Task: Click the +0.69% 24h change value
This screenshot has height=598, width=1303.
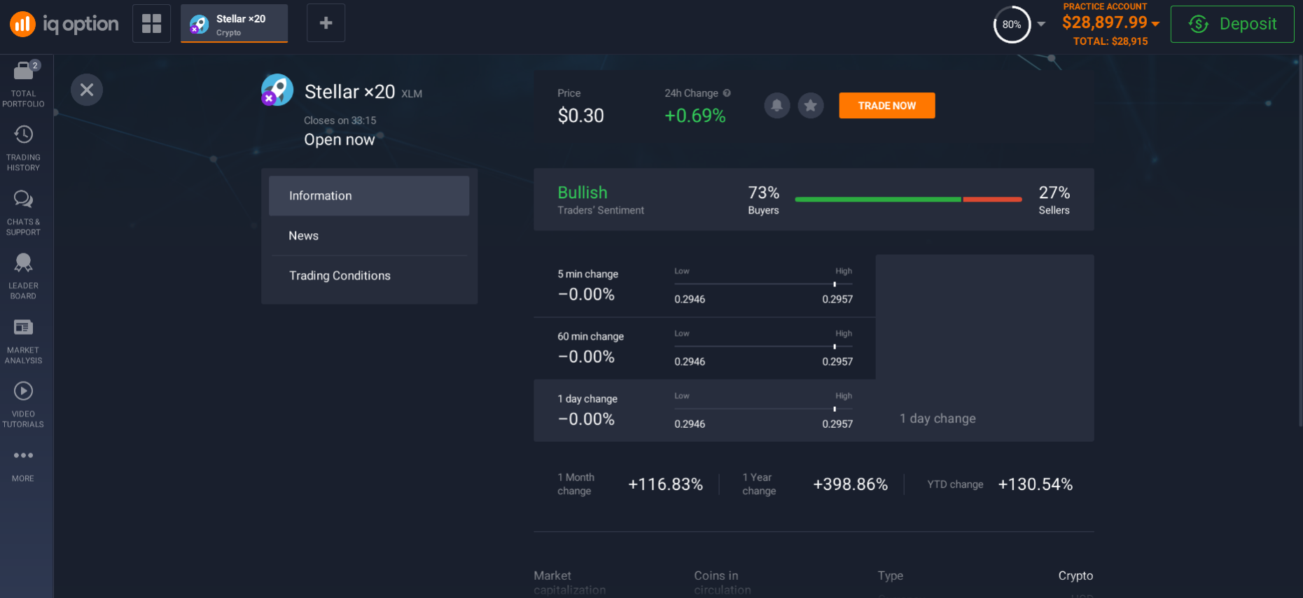Action: [x=695, y=116]
